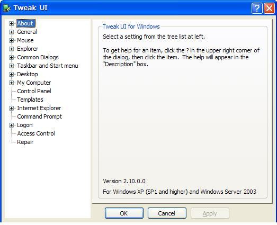Viewport: 277px width, 225px height.
Task: Expand the General tree node
Action: pos(11,32)
